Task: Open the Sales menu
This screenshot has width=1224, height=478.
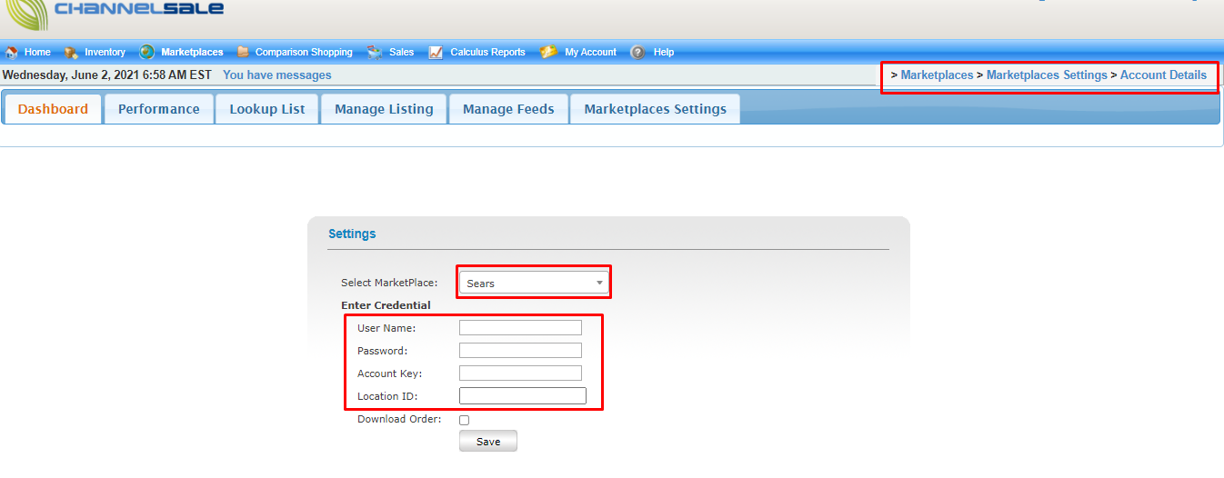Action: pos(401,53)
